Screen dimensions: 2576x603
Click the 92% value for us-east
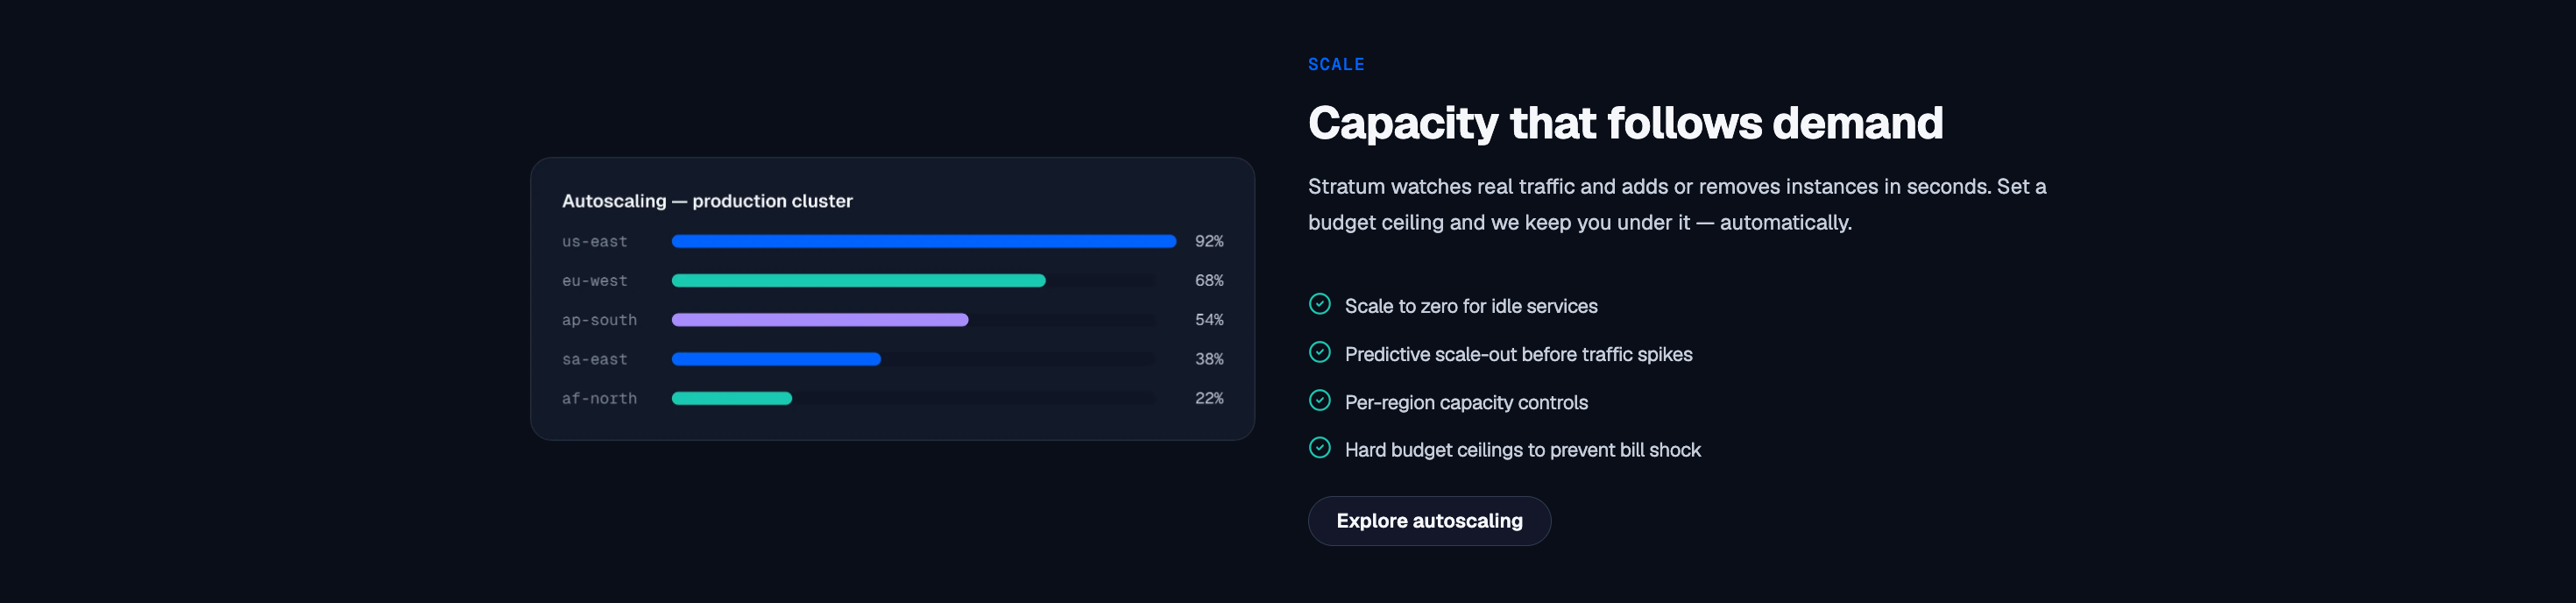point(1209,241)
